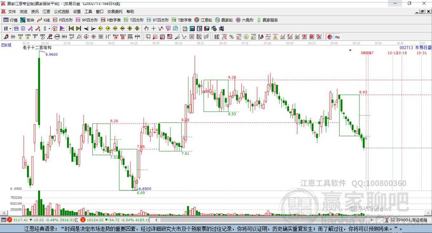Open 赢家服务 service link

[x=267, y=20]
